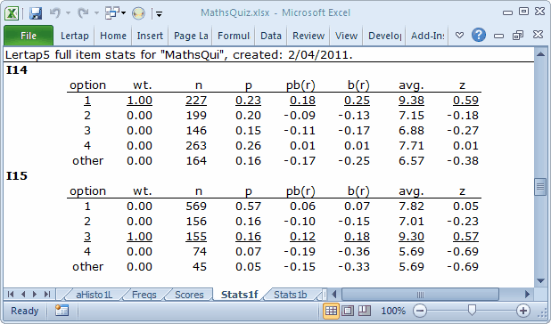Open the Page Layout ribbon tab
551x324 pixels.
pos(191,36)
